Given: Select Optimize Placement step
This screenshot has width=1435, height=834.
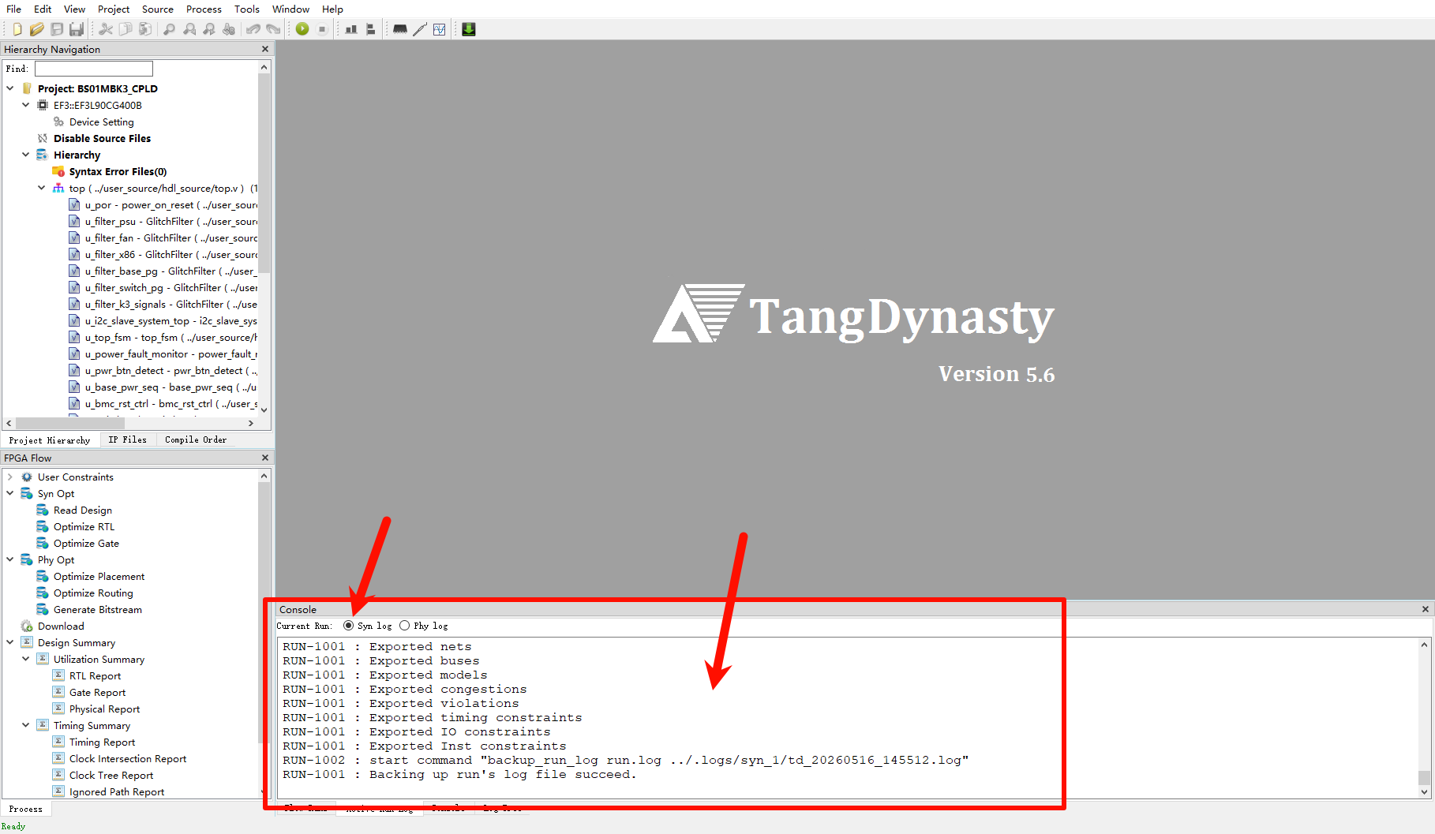Looking at the screenshot, I should click(99, 576).
